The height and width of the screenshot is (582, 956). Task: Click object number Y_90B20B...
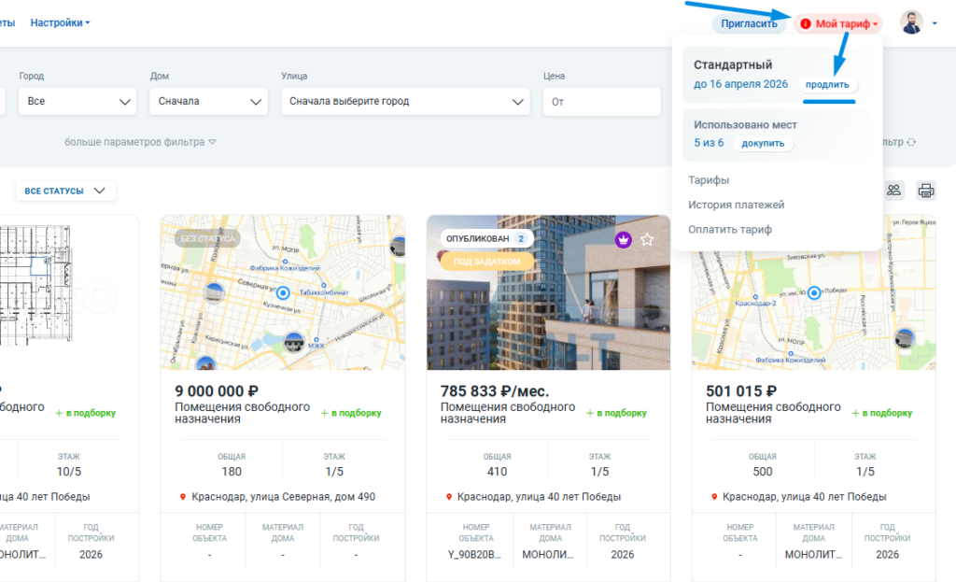coord(474,555)
